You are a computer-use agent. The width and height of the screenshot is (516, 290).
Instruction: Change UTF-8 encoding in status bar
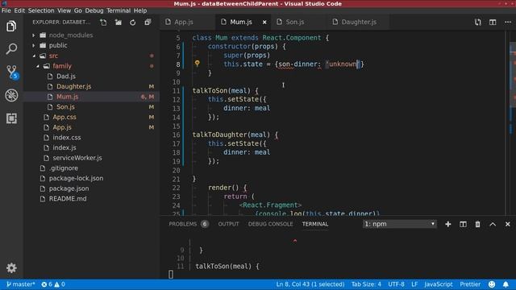(396, 284)
